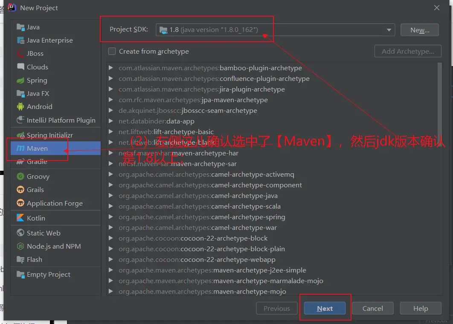The height and width of the screenshot is (324, 453).
Task: Click the SDK folder icon in combo box
Action: coord(163,30)
